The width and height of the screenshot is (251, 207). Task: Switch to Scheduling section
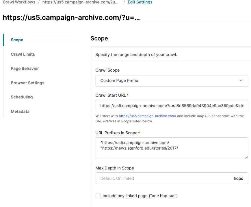[x=22, y=97]
